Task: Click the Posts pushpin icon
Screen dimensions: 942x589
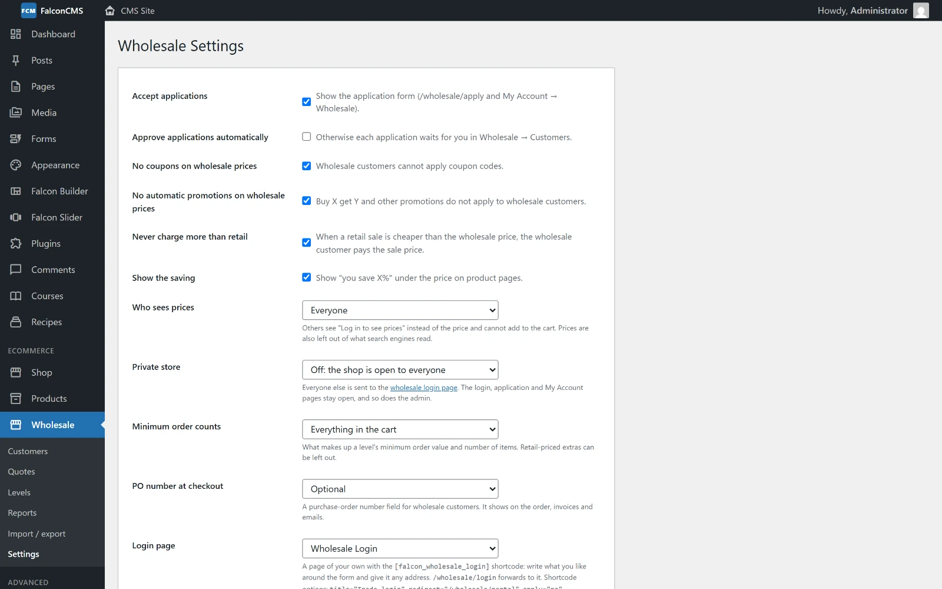Action: tap(16, 60)
